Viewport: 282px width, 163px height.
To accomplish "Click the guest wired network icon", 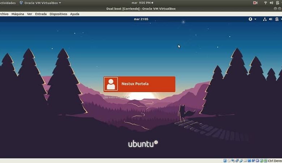I will click(x=265, y=19).
